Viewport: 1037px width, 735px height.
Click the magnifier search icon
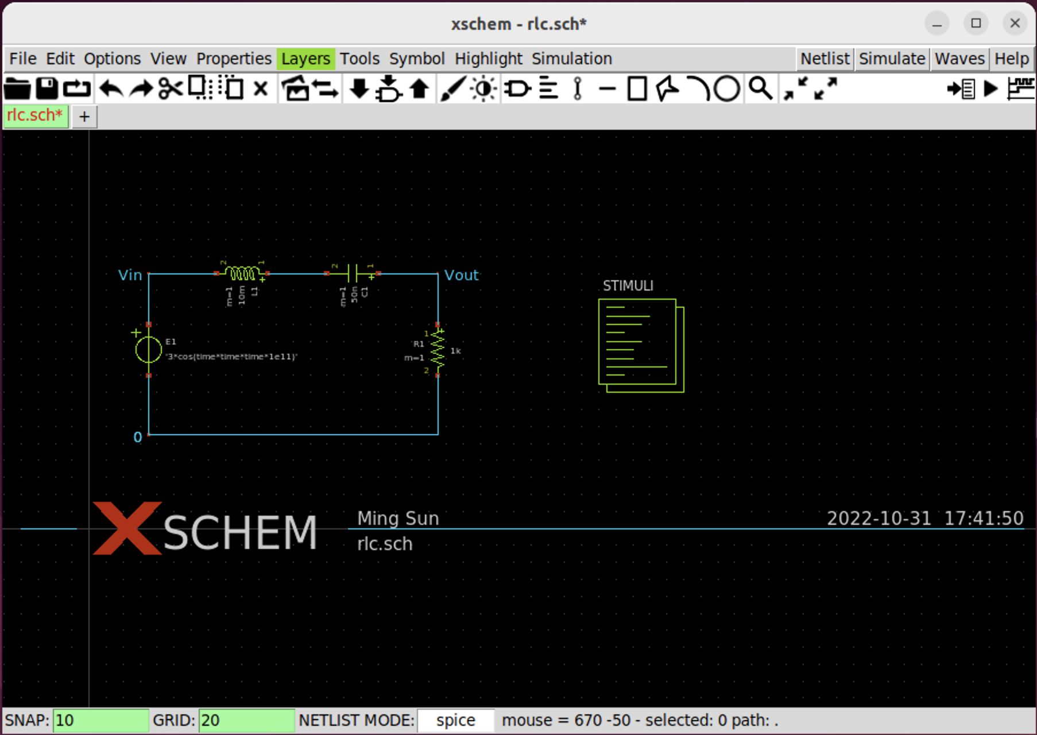[x=761, y=89]
